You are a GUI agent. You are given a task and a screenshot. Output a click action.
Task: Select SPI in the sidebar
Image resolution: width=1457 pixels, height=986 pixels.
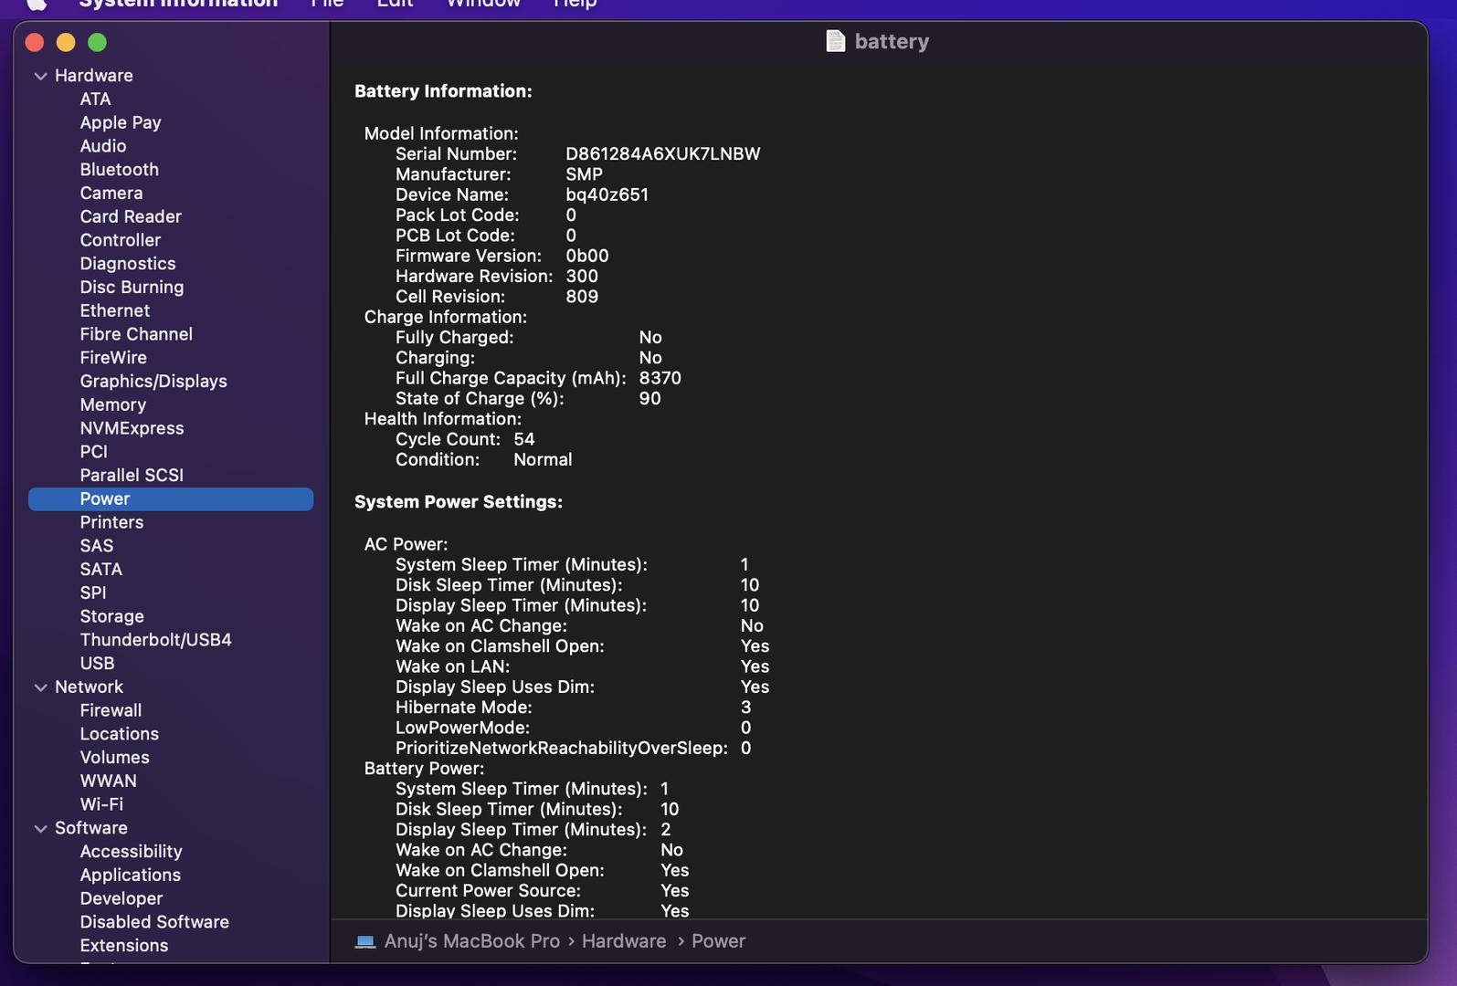coord(93,593)
